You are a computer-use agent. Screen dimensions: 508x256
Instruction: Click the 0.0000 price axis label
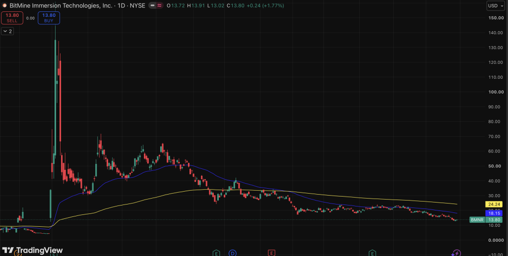(x=496, y=240)
